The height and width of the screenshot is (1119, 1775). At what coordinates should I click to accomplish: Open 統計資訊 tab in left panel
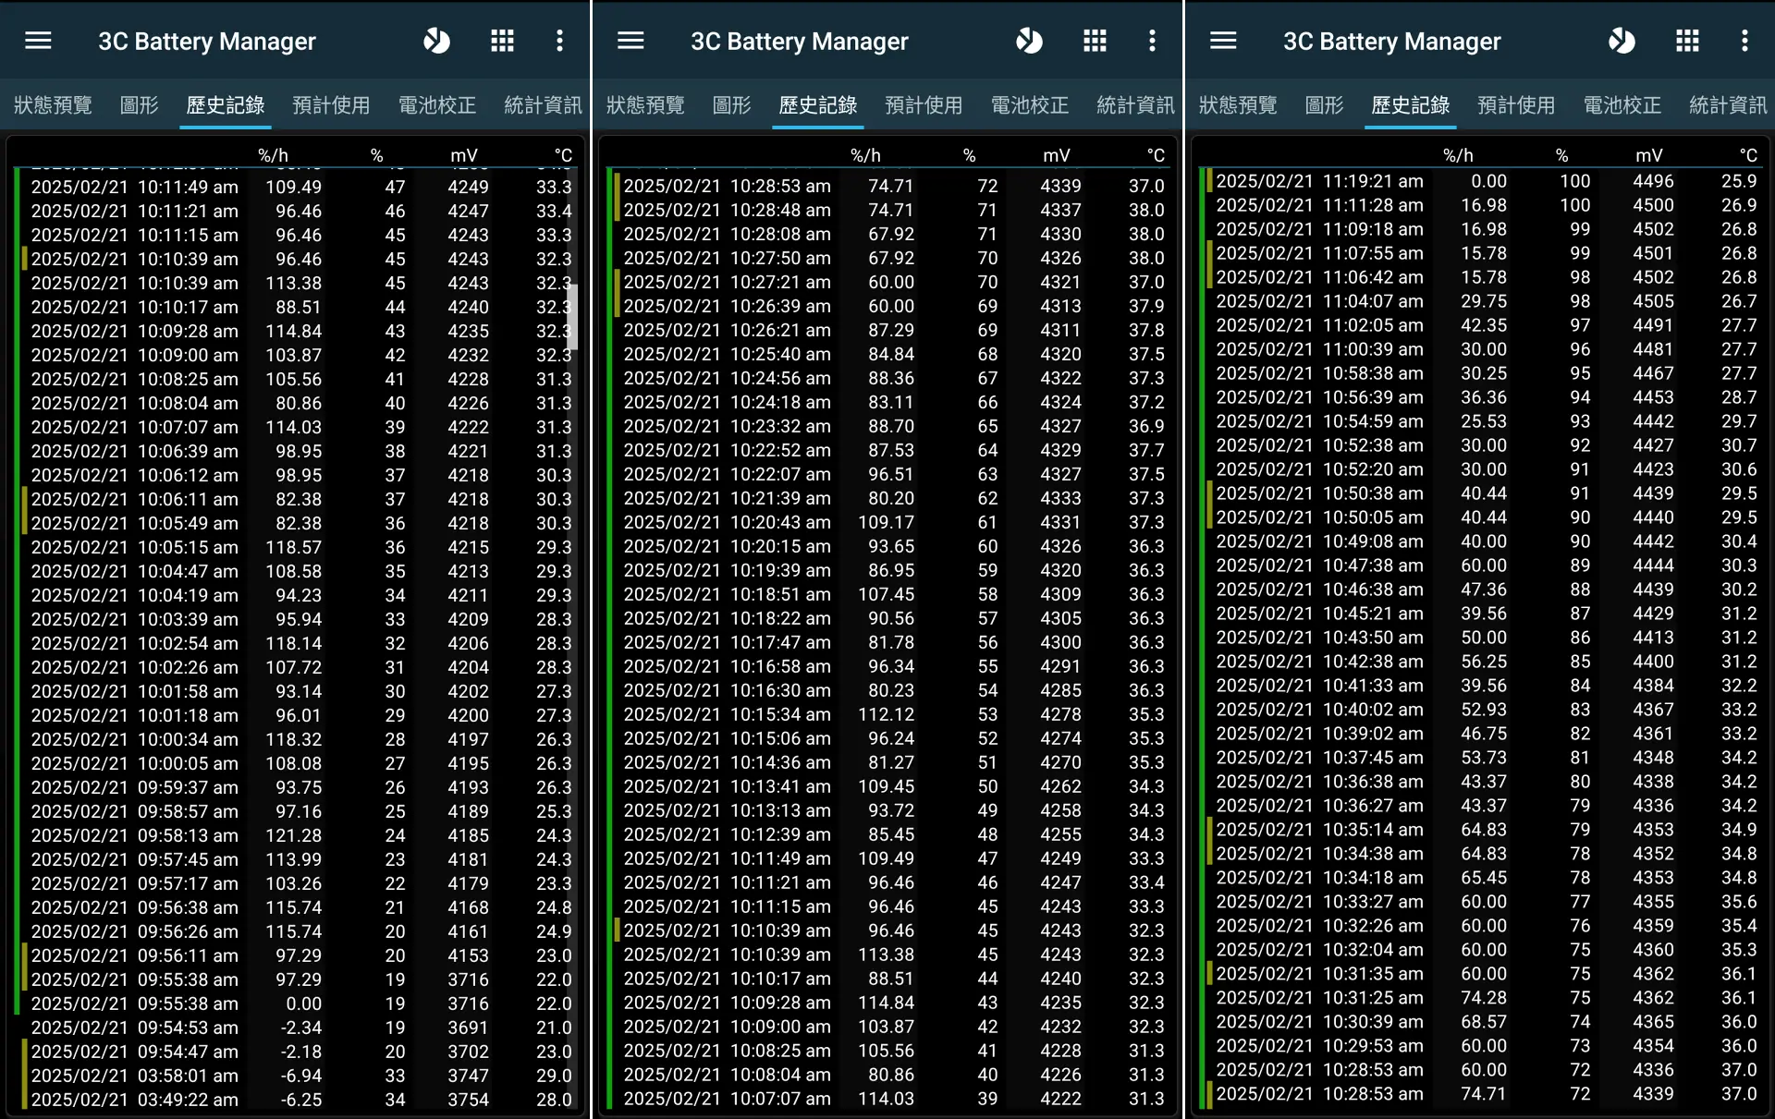(543, 105)
